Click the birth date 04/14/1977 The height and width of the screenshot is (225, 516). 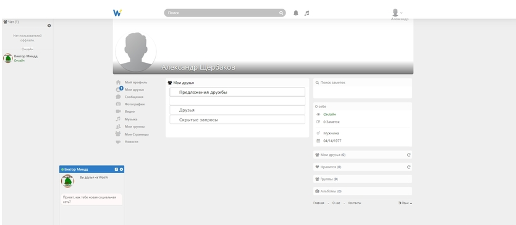click(332, 141)
